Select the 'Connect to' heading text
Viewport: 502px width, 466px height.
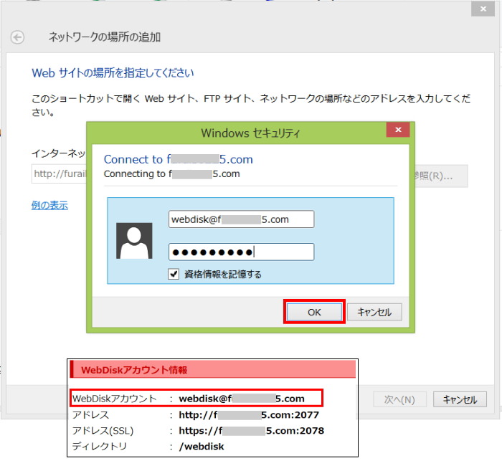179,159
